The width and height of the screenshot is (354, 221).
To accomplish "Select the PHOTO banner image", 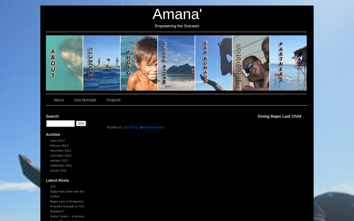I will pyautogui.click(x=139, y=63).
